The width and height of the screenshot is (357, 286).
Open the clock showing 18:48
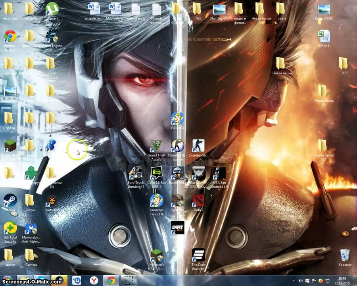tap(342, 281)
